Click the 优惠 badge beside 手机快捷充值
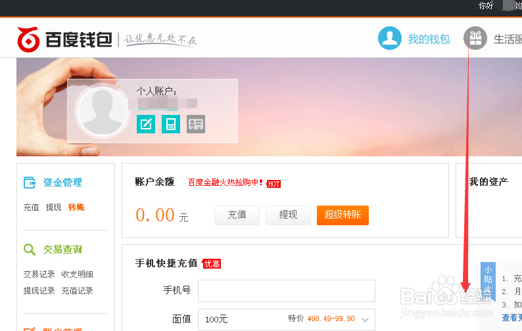The image size is (522, 331). pyautogui.click(x=212, y=264)
